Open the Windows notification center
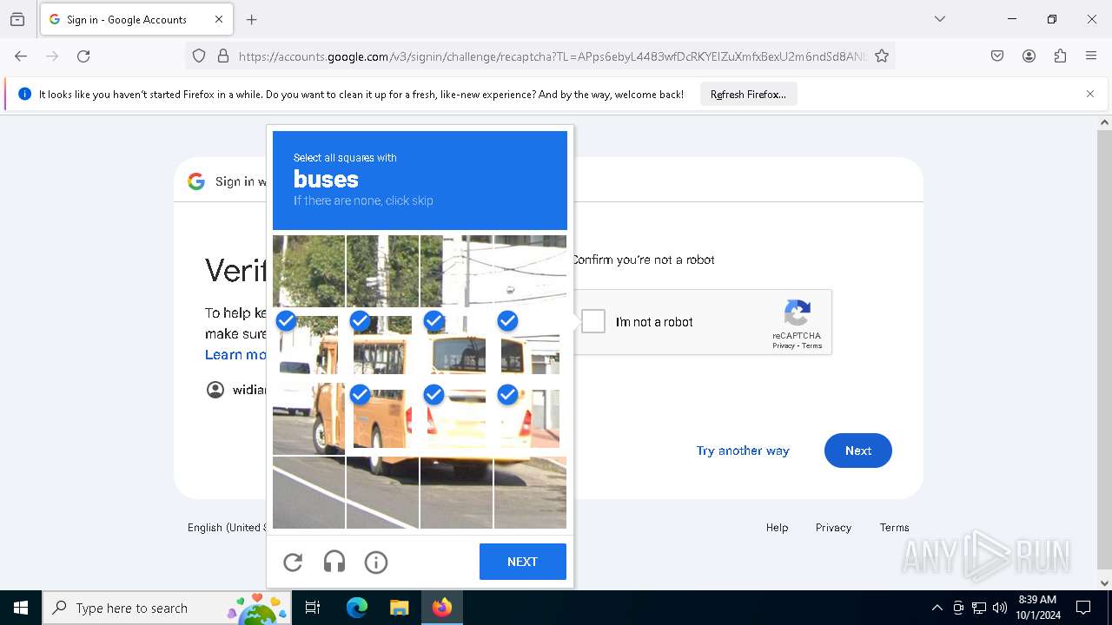This screenshot has width=1112, height=625. tap(1084, 608)
